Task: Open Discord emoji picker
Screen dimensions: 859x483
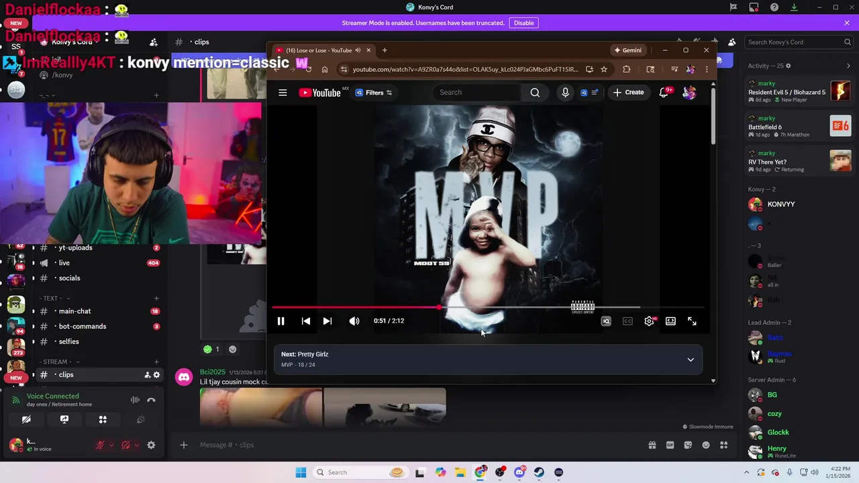Action: [706, 445]
